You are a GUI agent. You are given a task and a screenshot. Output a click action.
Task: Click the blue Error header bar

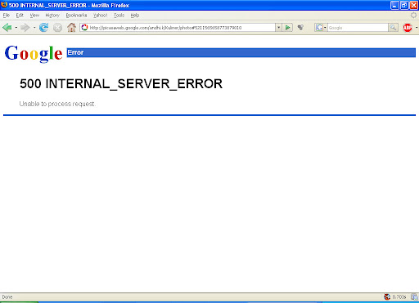click(x=241, y=52)
